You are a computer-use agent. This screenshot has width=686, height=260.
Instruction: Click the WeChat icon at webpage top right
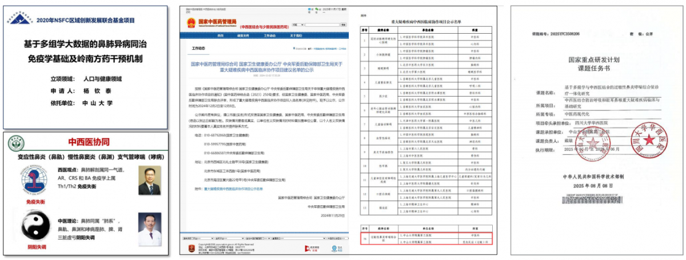pyautogui.click(x=317, y=9)
